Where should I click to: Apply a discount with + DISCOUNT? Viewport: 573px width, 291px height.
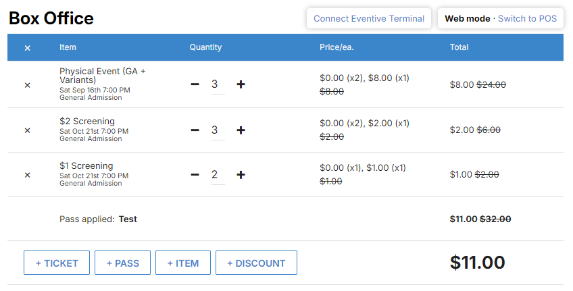[256, 263]
